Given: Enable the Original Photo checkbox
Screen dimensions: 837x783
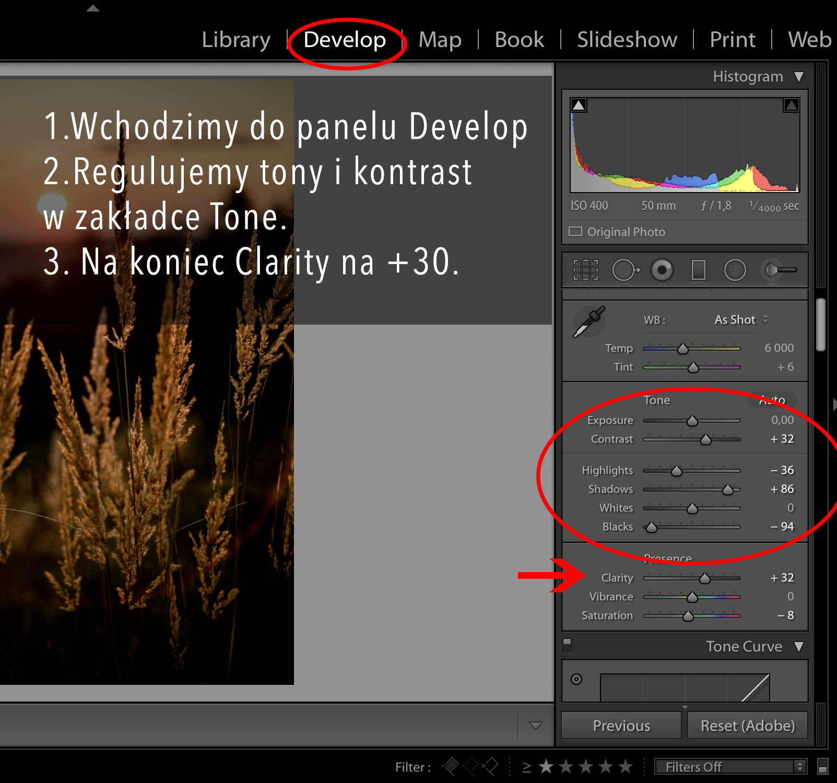Looking at the screenshot, I should (575, 231).
